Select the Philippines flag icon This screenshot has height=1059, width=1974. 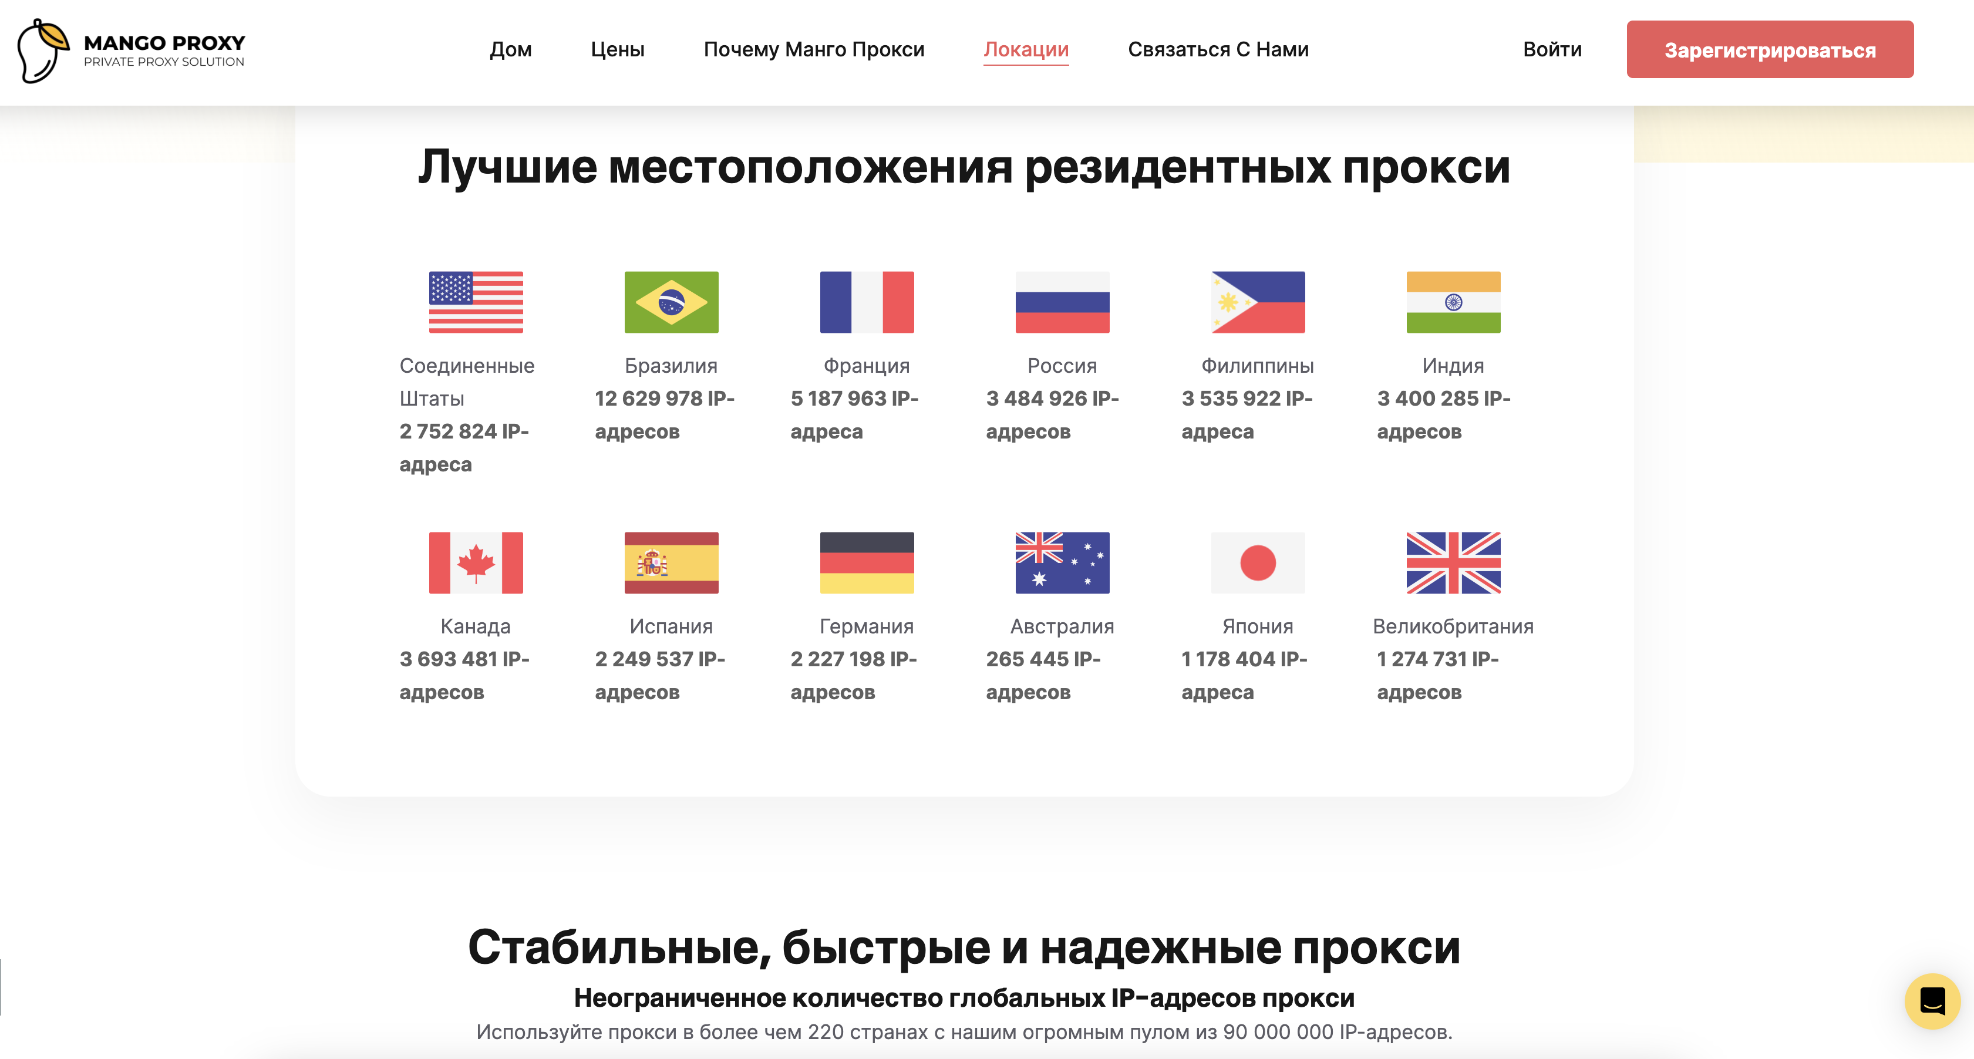[x=1258, y=302]
